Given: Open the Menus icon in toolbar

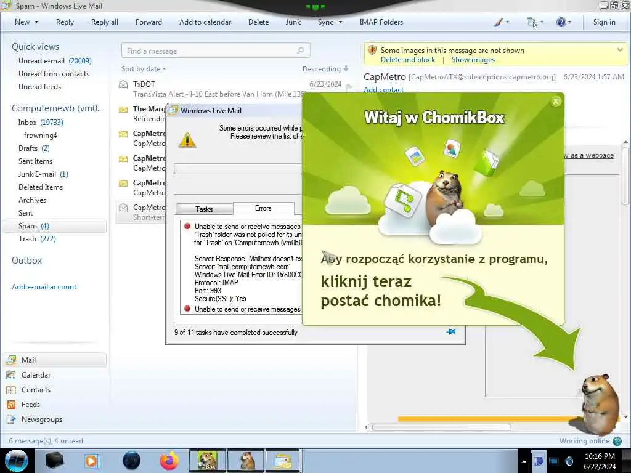Looking at the screenshot, I should [535, 22].
